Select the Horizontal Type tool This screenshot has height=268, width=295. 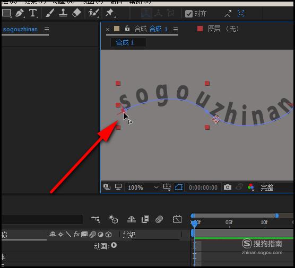[x=33, y=13]
